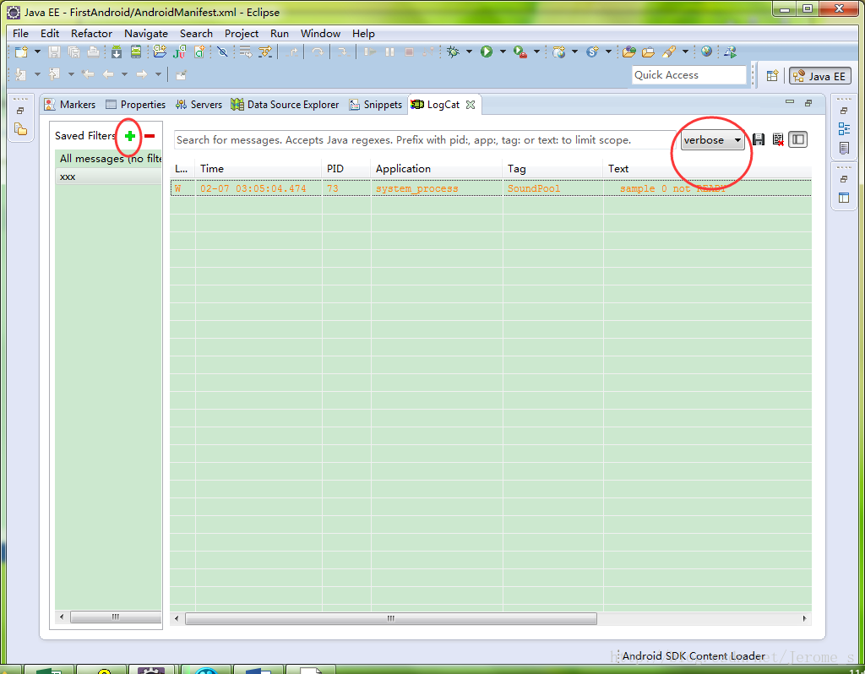Viewport: 865px width, 674px height.
Task: Maximize the LogCat view panel
Action: coord(808,102)
